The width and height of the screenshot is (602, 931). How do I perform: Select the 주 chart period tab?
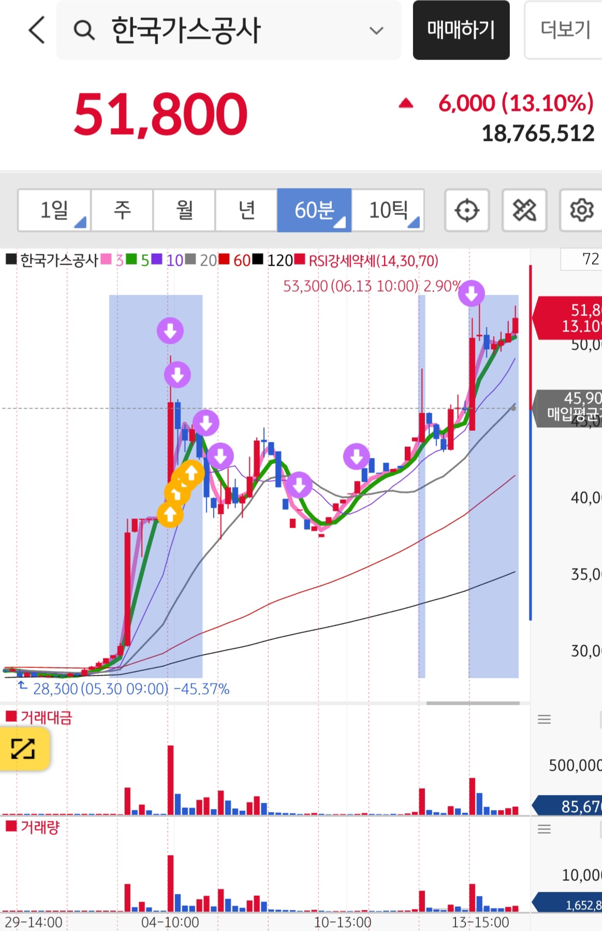tap(122, 210)
